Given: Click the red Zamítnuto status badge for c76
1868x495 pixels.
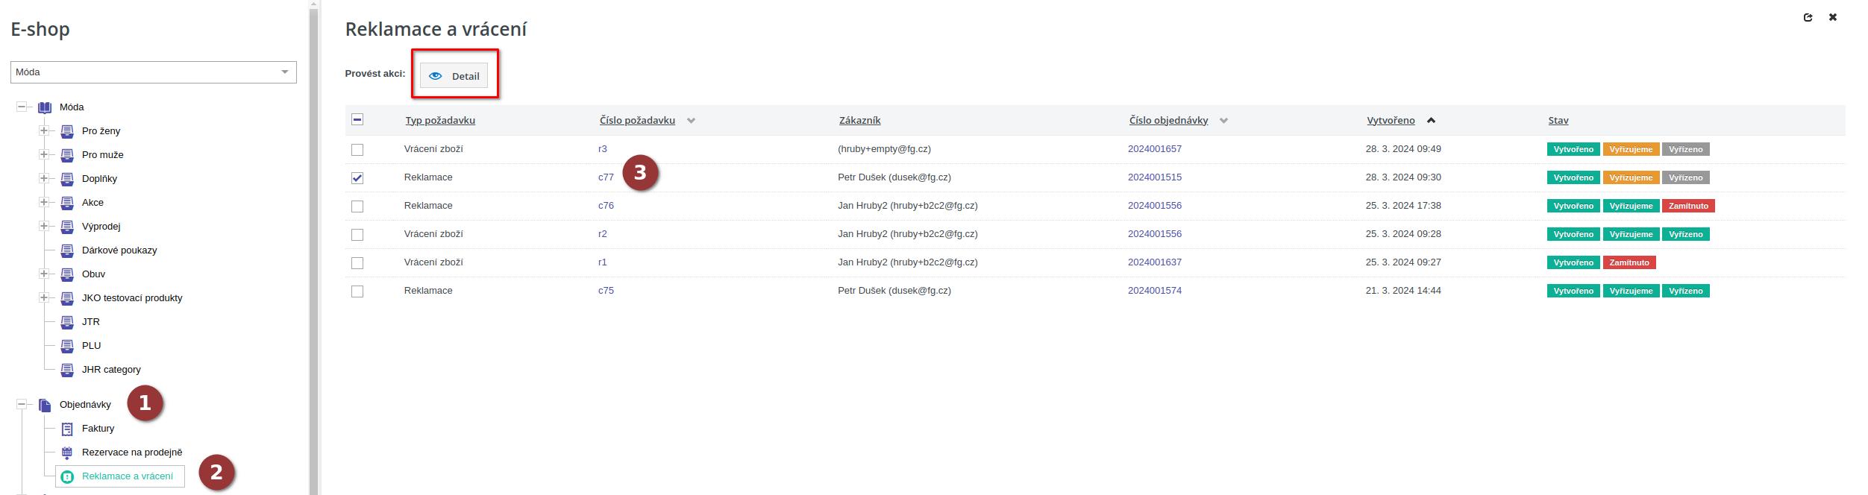Looking at the screenshot, I should click(x=1687, y=206).
